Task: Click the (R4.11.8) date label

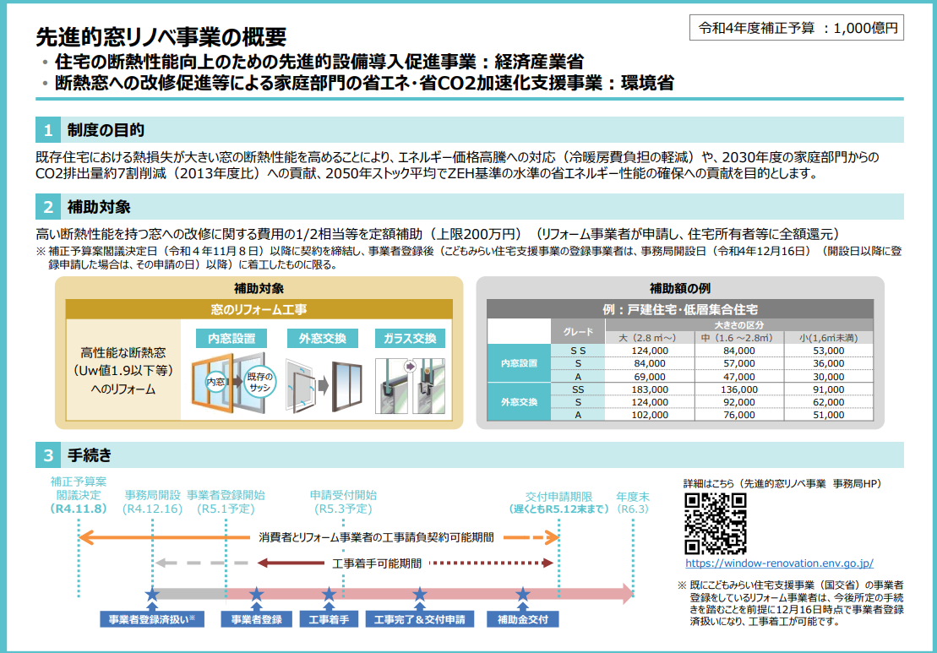Action: click(x=79, y=509)
